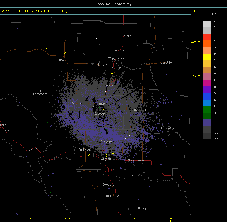The image size is (227, 222).
Task: Click the Ponoka label
Action: click(x=126, y=36)
